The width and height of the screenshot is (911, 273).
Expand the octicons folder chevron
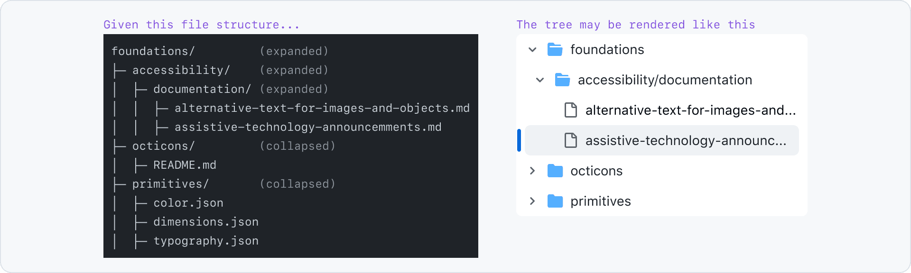tap(532, 171)
